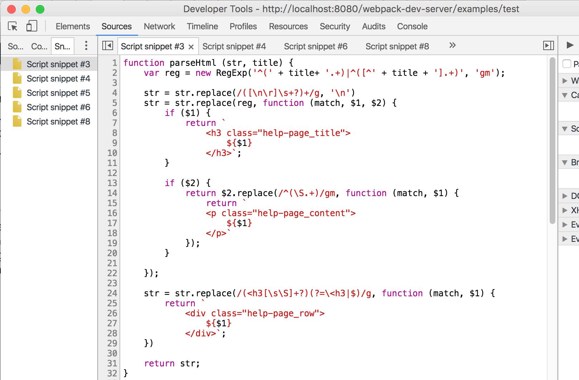Set breakpoint on line number 14
The height and width of the screenshot is (380, 579).
[x=112, y=193]
